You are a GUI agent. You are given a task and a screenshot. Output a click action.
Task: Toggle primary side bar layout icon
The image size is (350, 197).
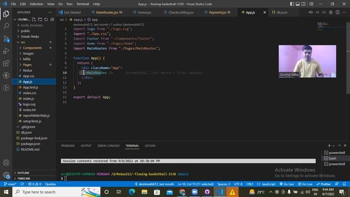coord(292,4)
